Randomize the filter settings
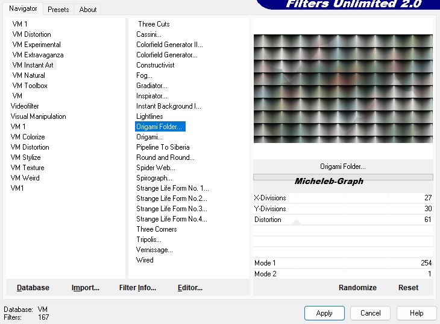440x324 pixels. click(x=357, y=288)
